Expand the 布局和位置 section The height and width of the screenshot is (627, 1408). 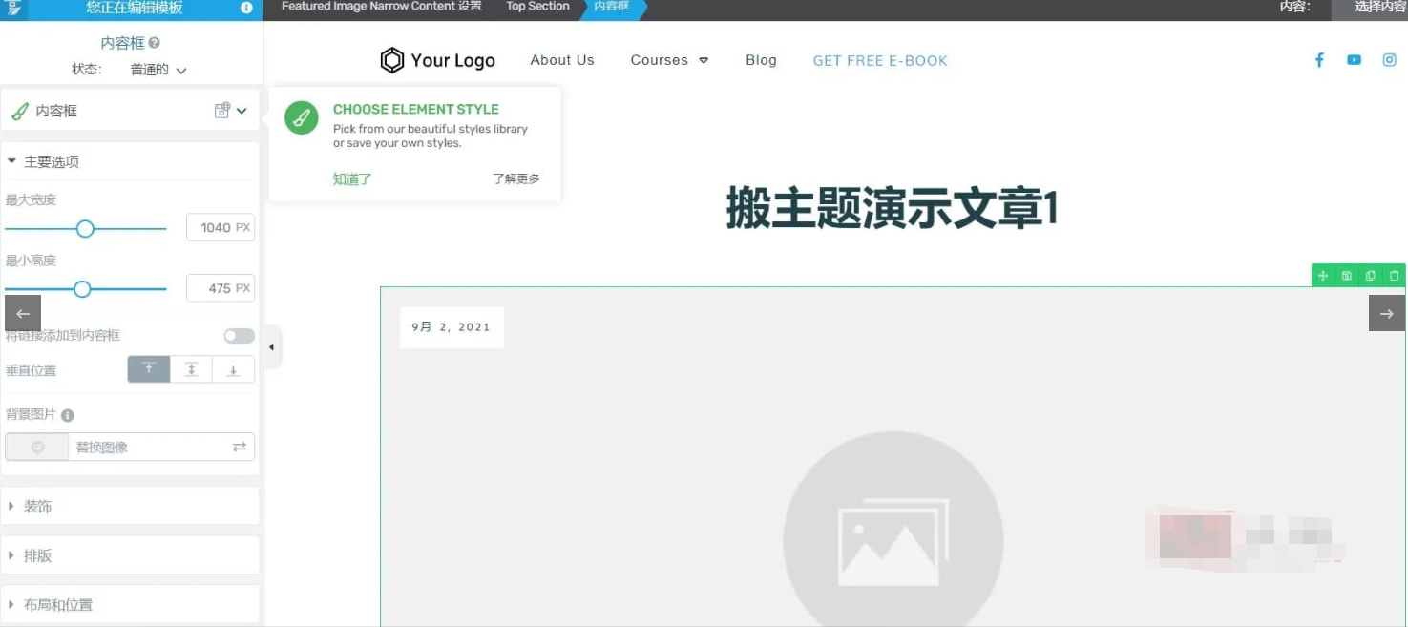(x=130, y=604)
